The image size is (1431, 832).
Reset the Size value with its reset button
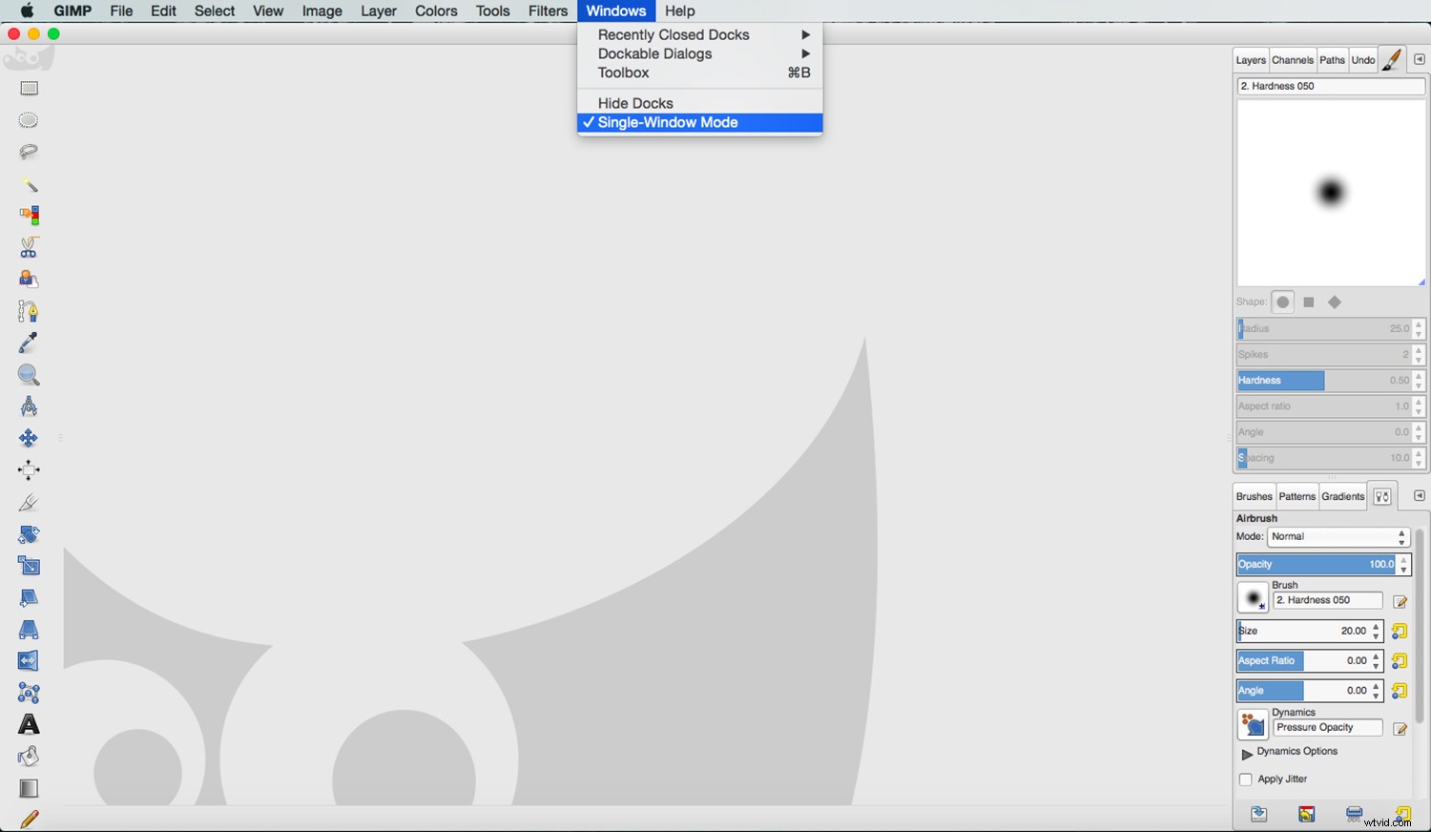coord(1399,631)
